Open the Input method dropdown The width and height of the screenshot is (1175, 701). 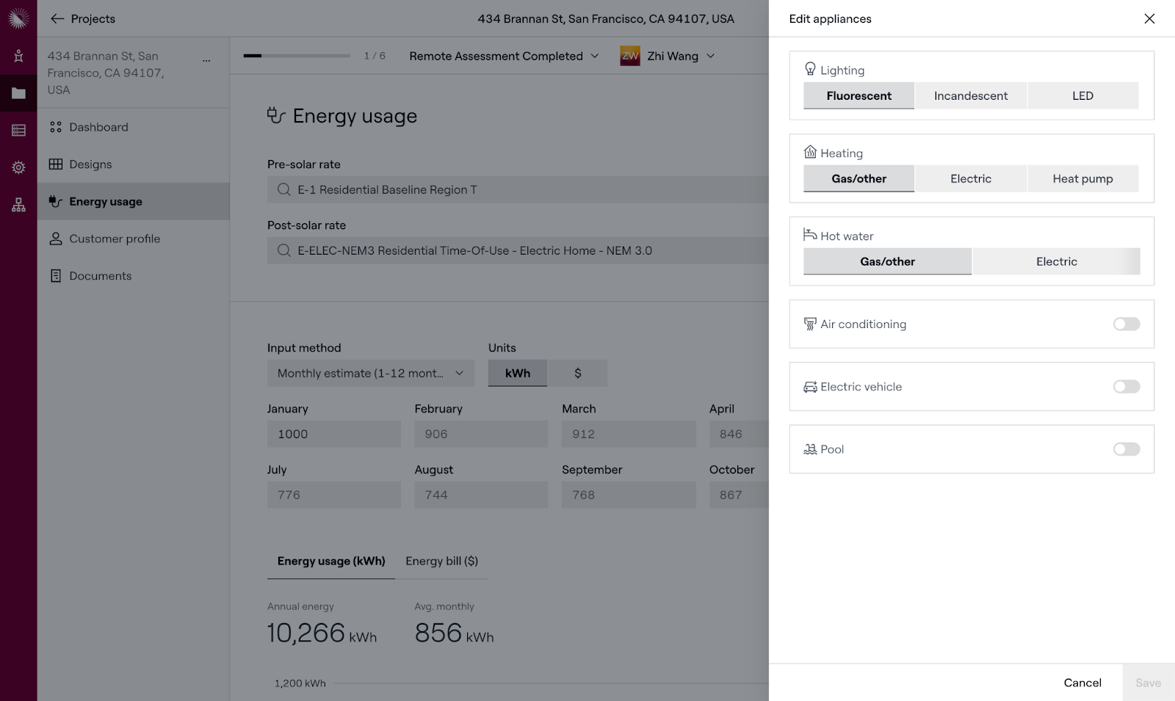(x=370, y=374)
